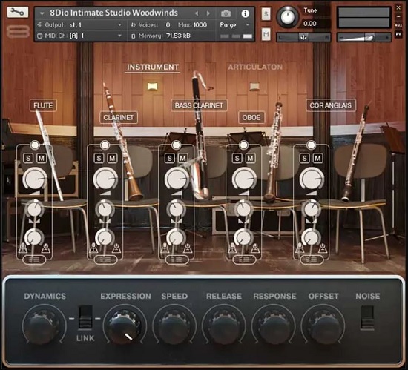This screenshot has height=370, width=408.
Task: Select the BASS CLARINET label button
Action: click(x=199, y=105)
